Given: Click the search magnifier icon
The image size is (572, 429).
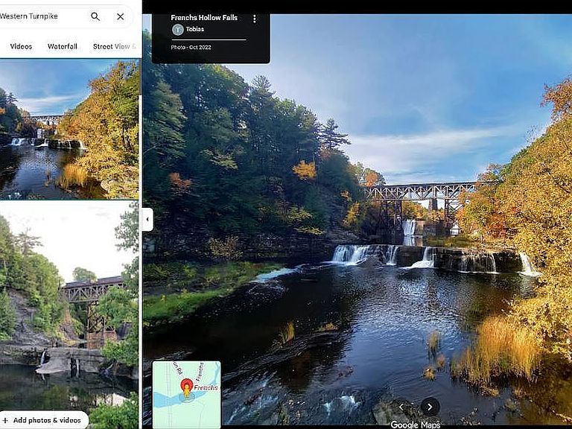Looking at the screenshot, I should coord(95,16).
